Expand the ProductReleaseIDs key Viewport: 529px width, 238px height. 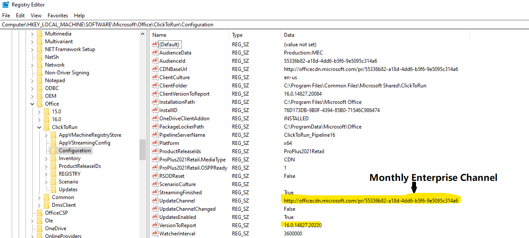46,166
